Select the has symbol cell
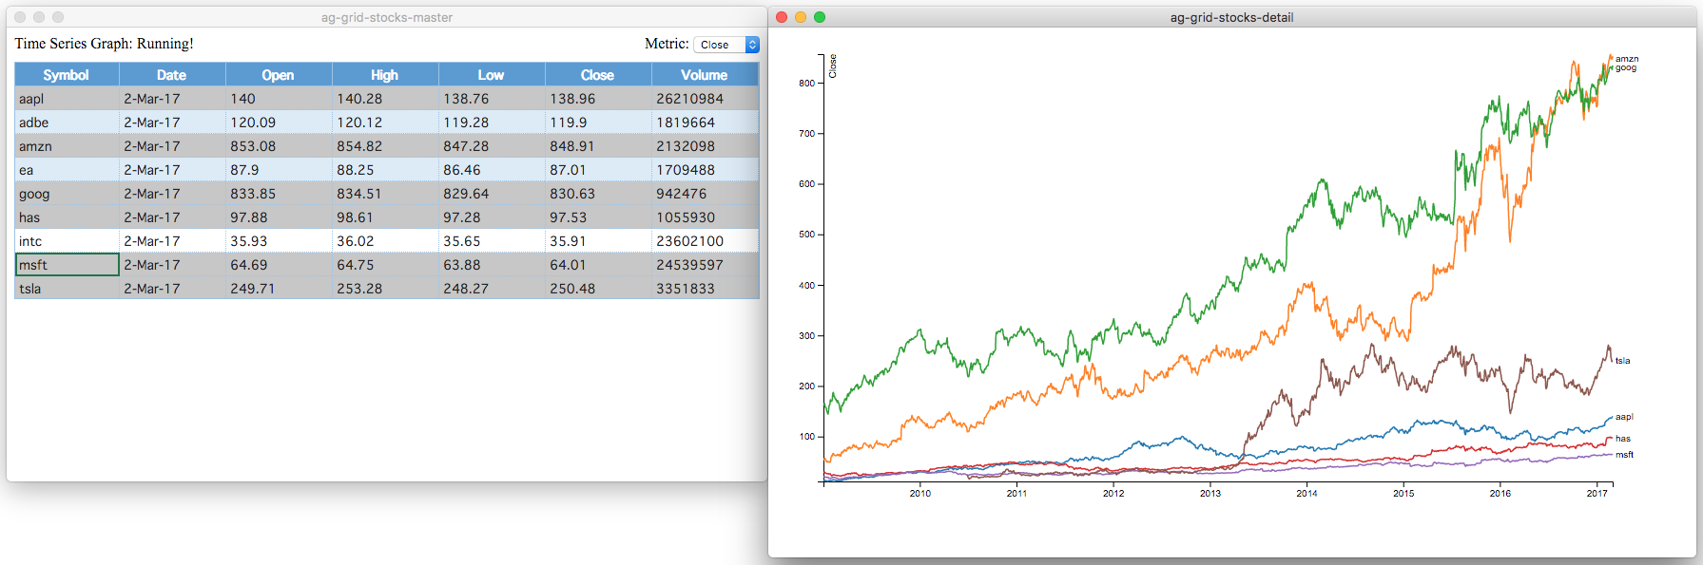This screenshot has width=1703, height=565. [67, 217]
